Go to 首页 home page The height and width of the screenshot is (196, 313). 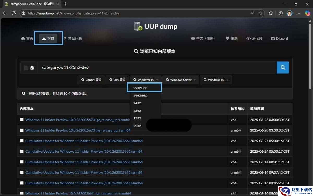tap(27, 38)
